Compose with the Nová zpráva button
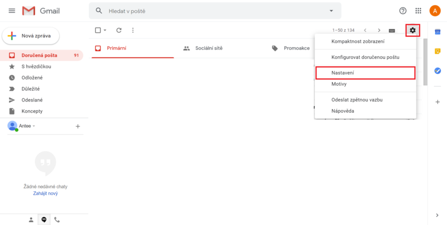The width and height of the screenshot is (447, 225). [31, 36]
